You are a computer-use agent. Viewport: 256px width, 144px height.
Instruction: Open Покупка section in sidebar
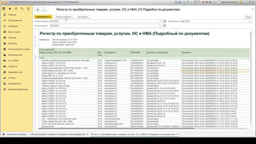coord(12,38)
